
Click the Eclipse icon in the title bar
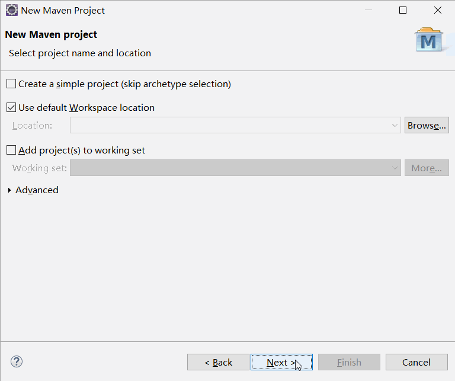coord(11,10)
